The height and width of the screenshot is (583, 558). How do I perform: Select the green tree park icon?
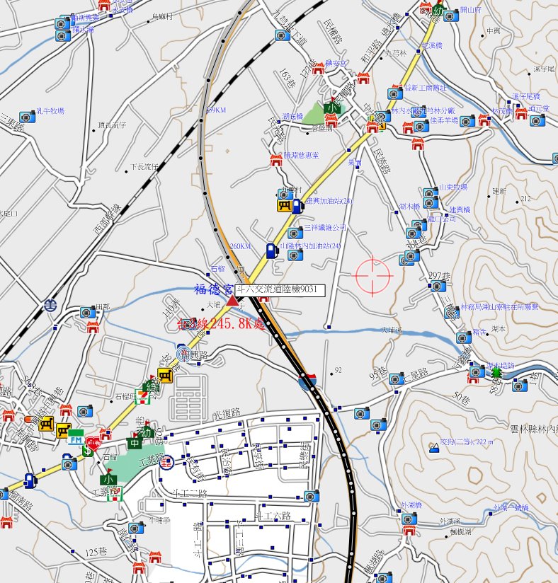point(496,371)
